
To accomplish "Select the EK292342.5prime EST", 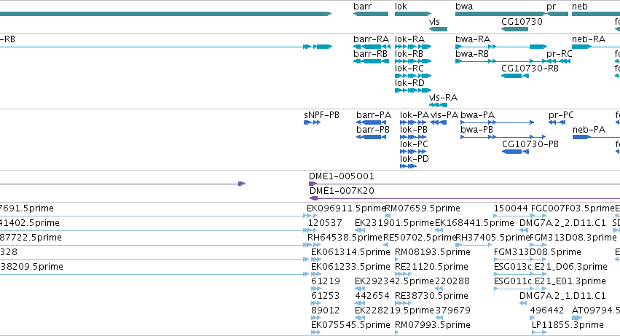I will click(360, 289).
